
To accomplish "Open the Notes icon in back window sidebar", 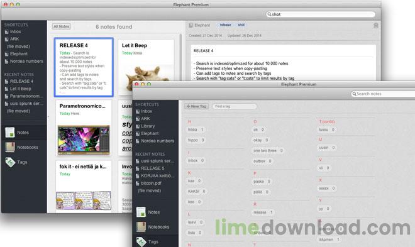I will [10, 133].
